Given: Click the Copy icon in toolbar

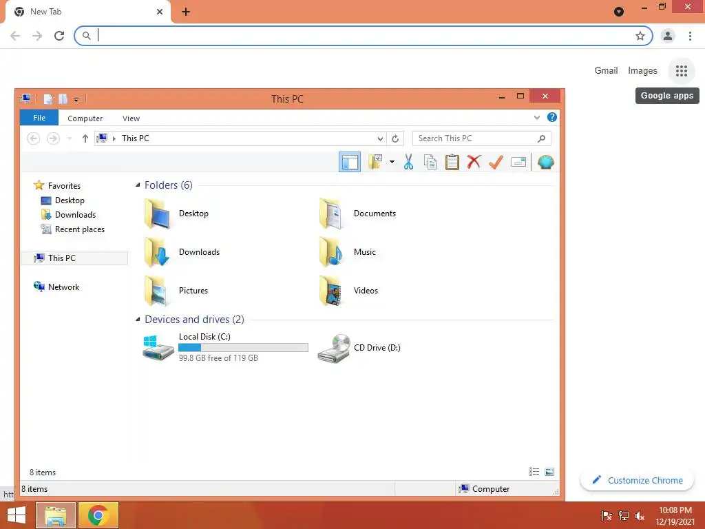Looking at the screenshot, I should pyautogui.click(x=430, y=162).
